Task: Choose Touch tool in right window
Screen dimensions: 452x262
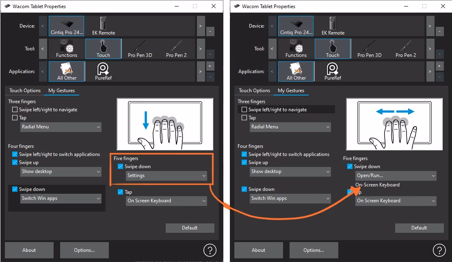Action: pos(333,49)
